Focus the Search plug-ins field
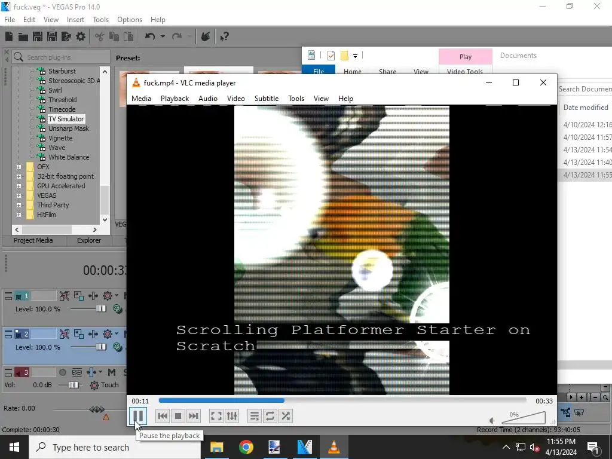Image resolution: width=612 pixels, height=459 pixels. click(62, 57)
